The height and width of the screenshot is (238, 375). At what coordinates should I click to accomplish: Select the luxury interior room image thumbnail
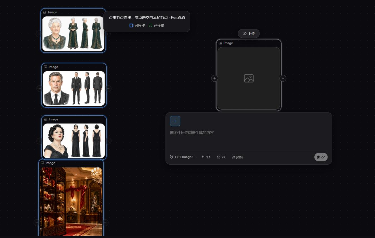(71, 201)
